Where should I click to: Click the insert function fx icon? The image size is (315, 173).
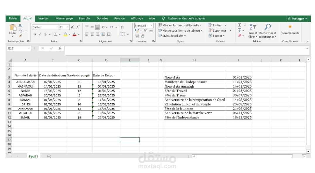pyautogui.click(x=60, y=48)
